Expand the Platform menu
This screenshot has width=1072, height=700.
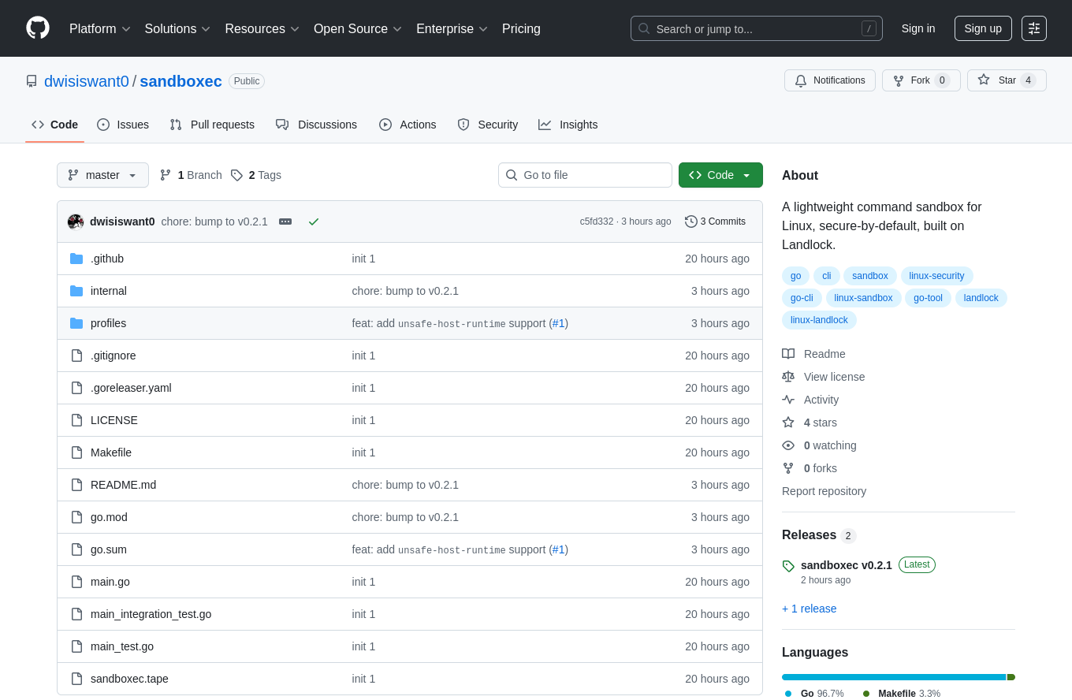[x=100, y=28]
